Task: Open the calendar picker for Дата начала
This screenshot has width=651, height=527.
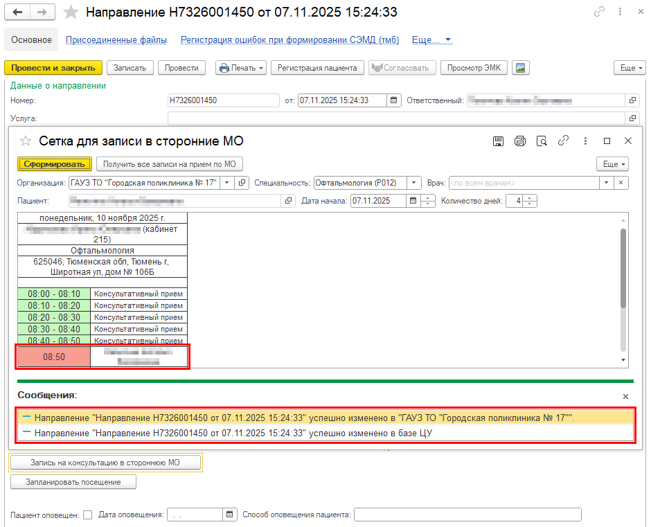Action: click(x=413, y=202)
